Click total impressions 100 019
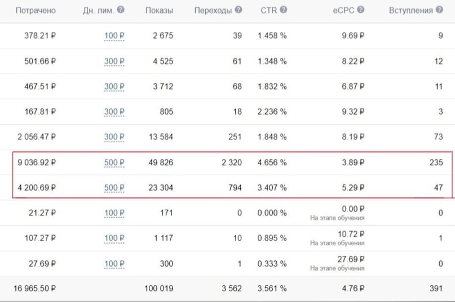The height and width of the screenshot is (302, 455). point(159,289)
